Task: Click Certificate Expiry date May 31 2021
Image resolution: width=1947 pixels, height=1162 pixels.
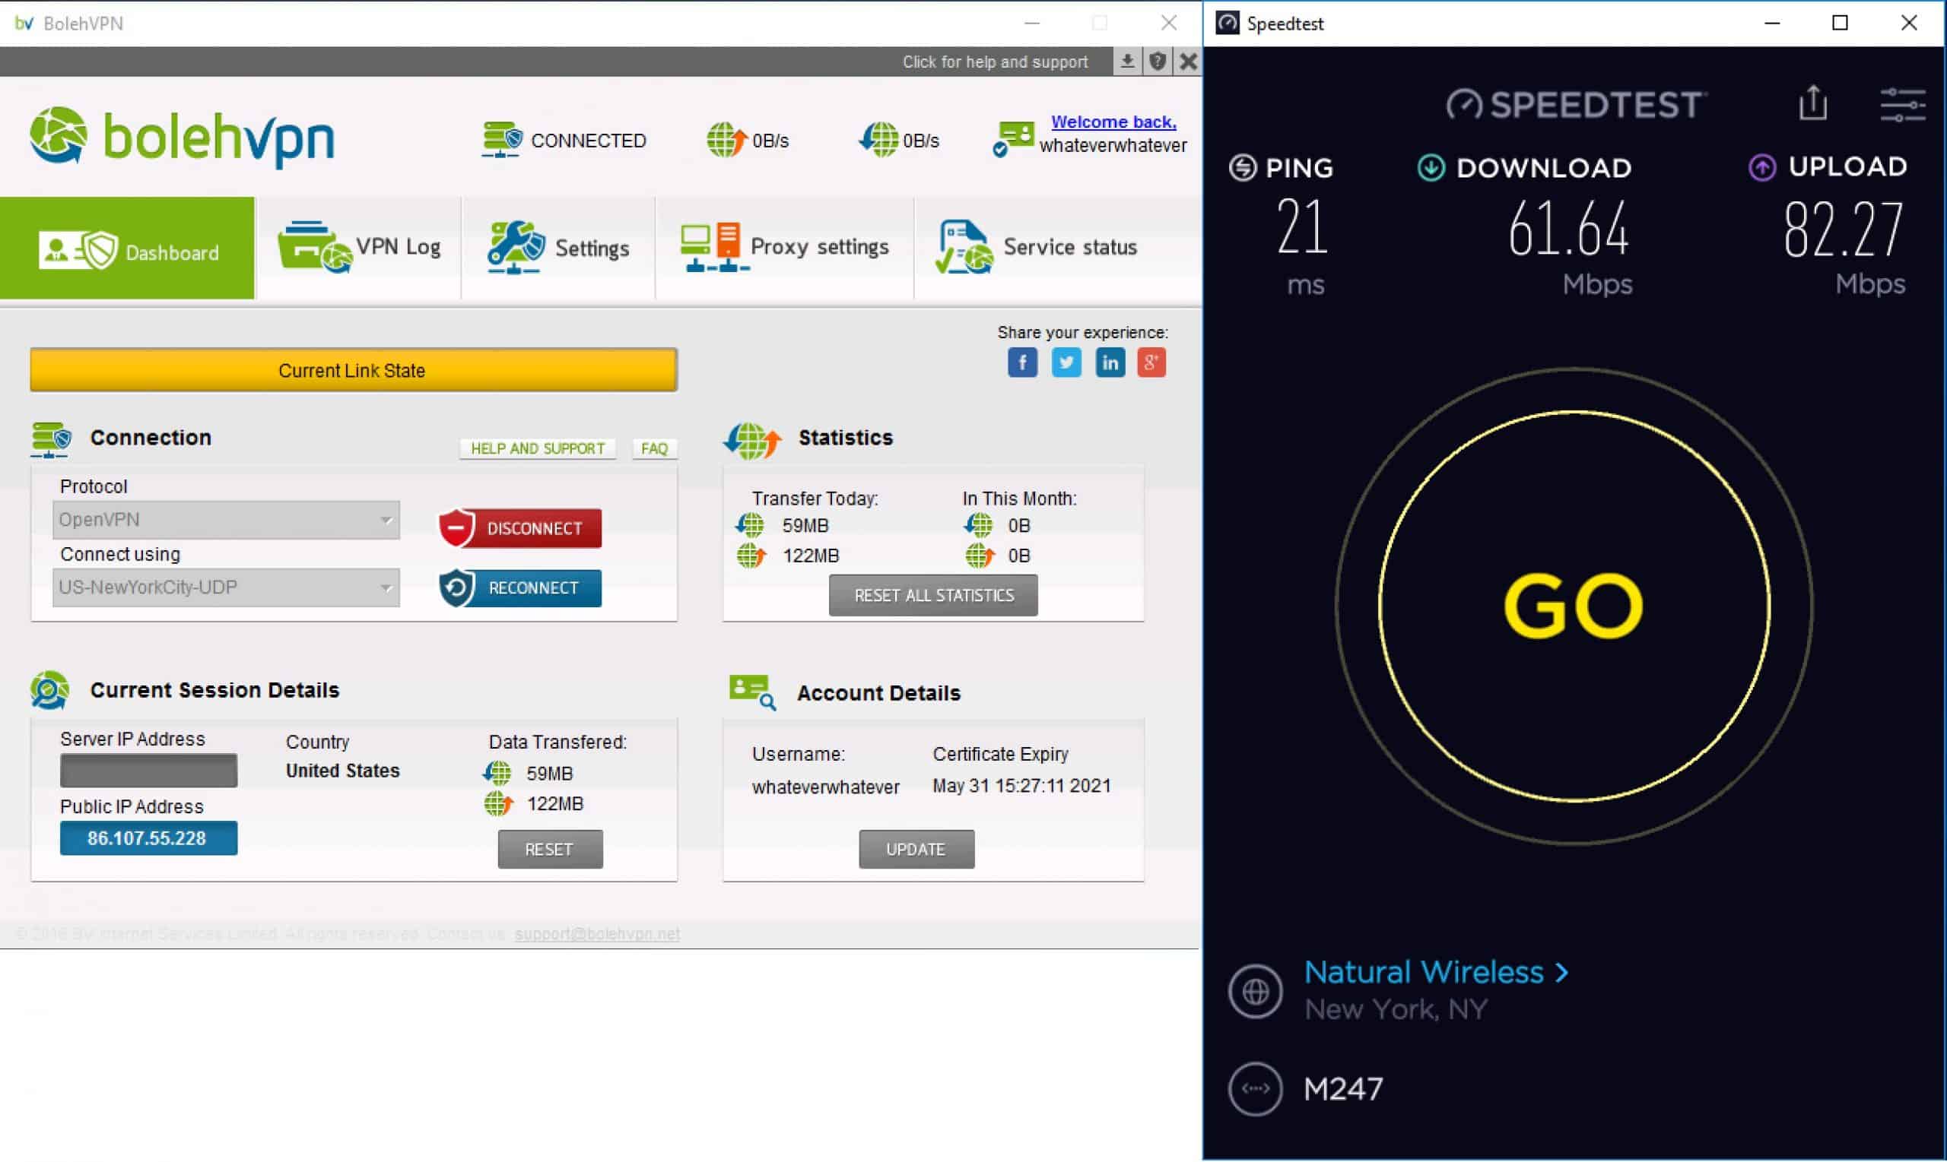Action: point(1021,786)
